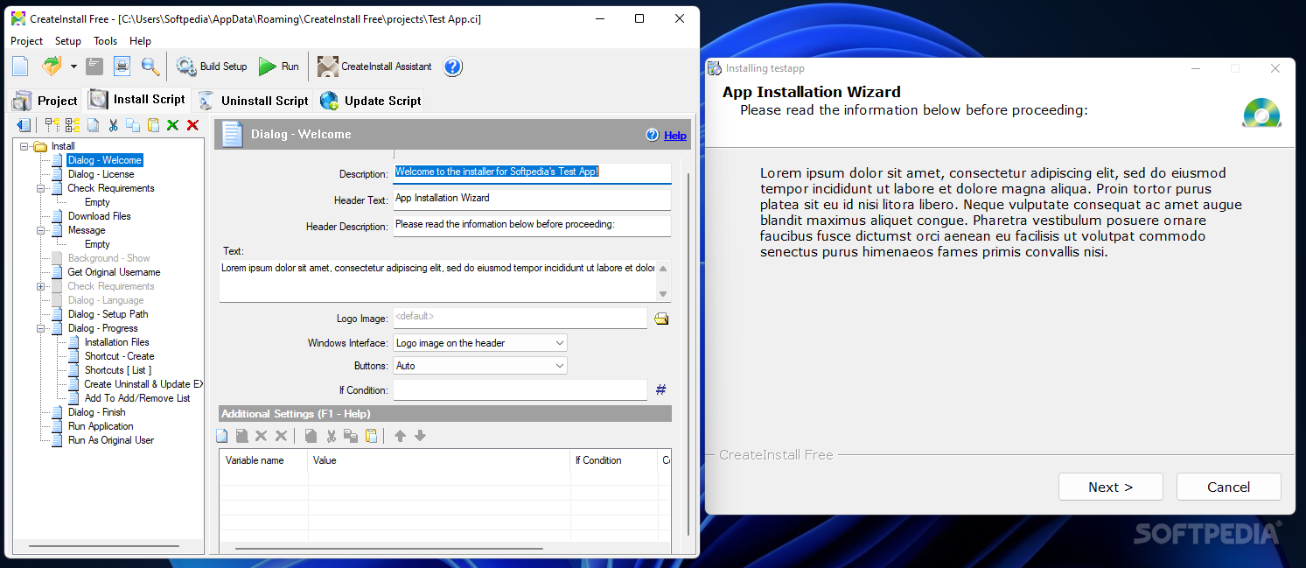
Task: Open the Setup menu
Action: pyautogui.click(x=68, y=41)
